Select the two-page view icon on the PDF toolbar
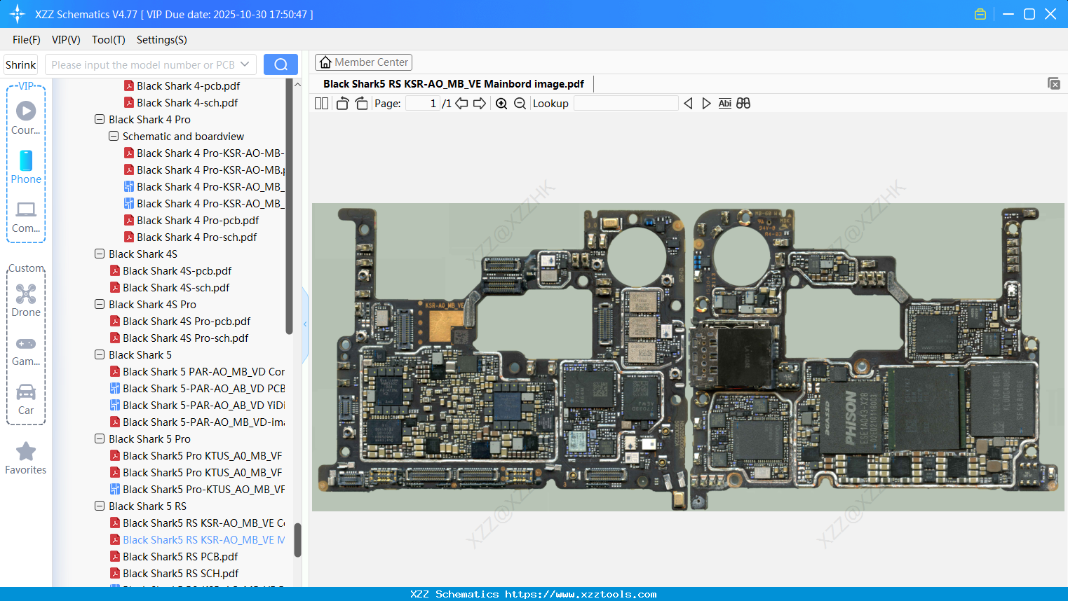 (x=321, y=103)
